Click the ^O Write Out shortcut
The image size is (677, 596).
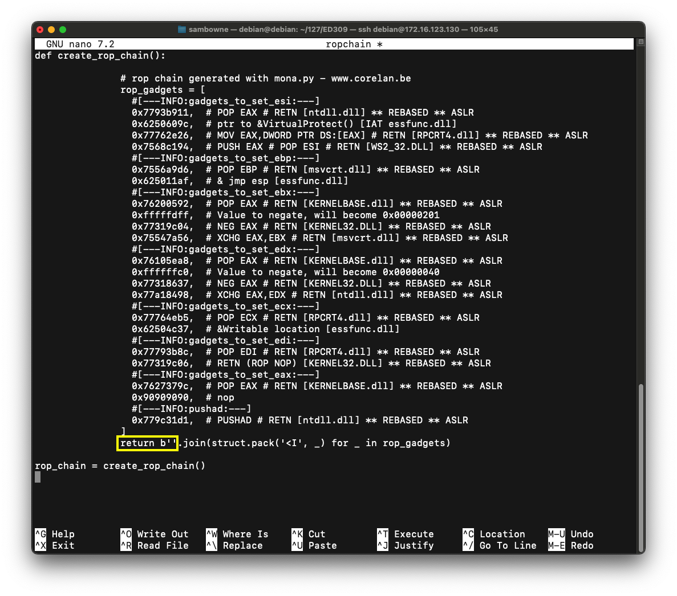tap(155, 534)
